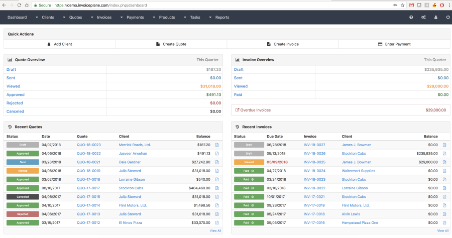Reload the page in browser
The image size is (452, 238).
pos(19,5)
